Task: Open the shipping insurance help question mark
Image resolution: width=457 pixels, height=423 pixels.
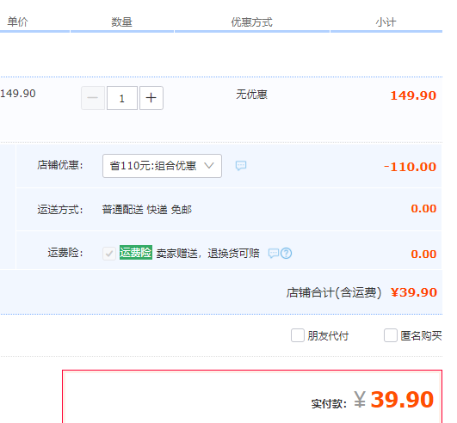Action: click(286, 253)
